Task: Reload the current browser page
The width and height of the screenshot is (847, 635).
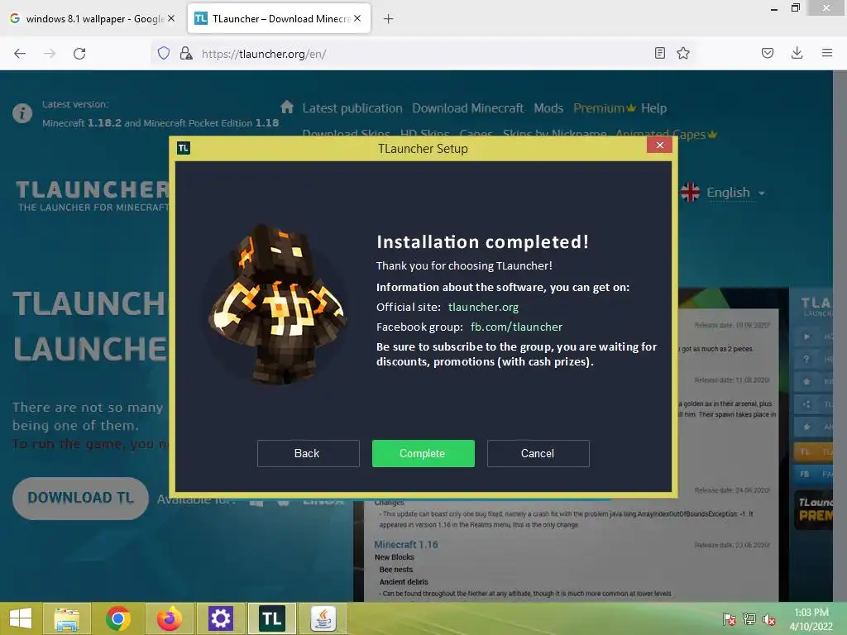Action: (79, 54)
